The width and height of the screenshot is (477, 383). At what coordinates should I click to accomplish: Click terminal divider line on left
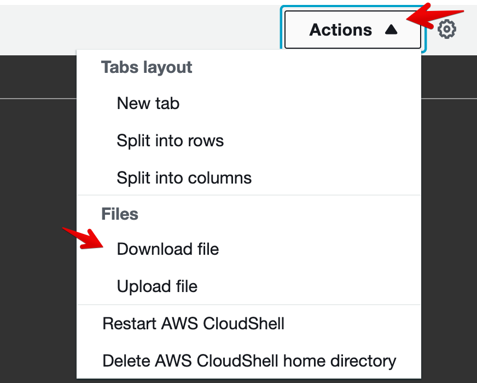[x=37, y=99]
